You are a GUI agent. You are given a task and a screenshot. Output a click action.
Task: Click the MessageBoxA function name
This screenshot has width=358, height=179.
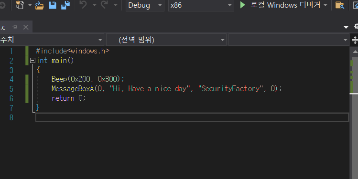coord(73,88)
